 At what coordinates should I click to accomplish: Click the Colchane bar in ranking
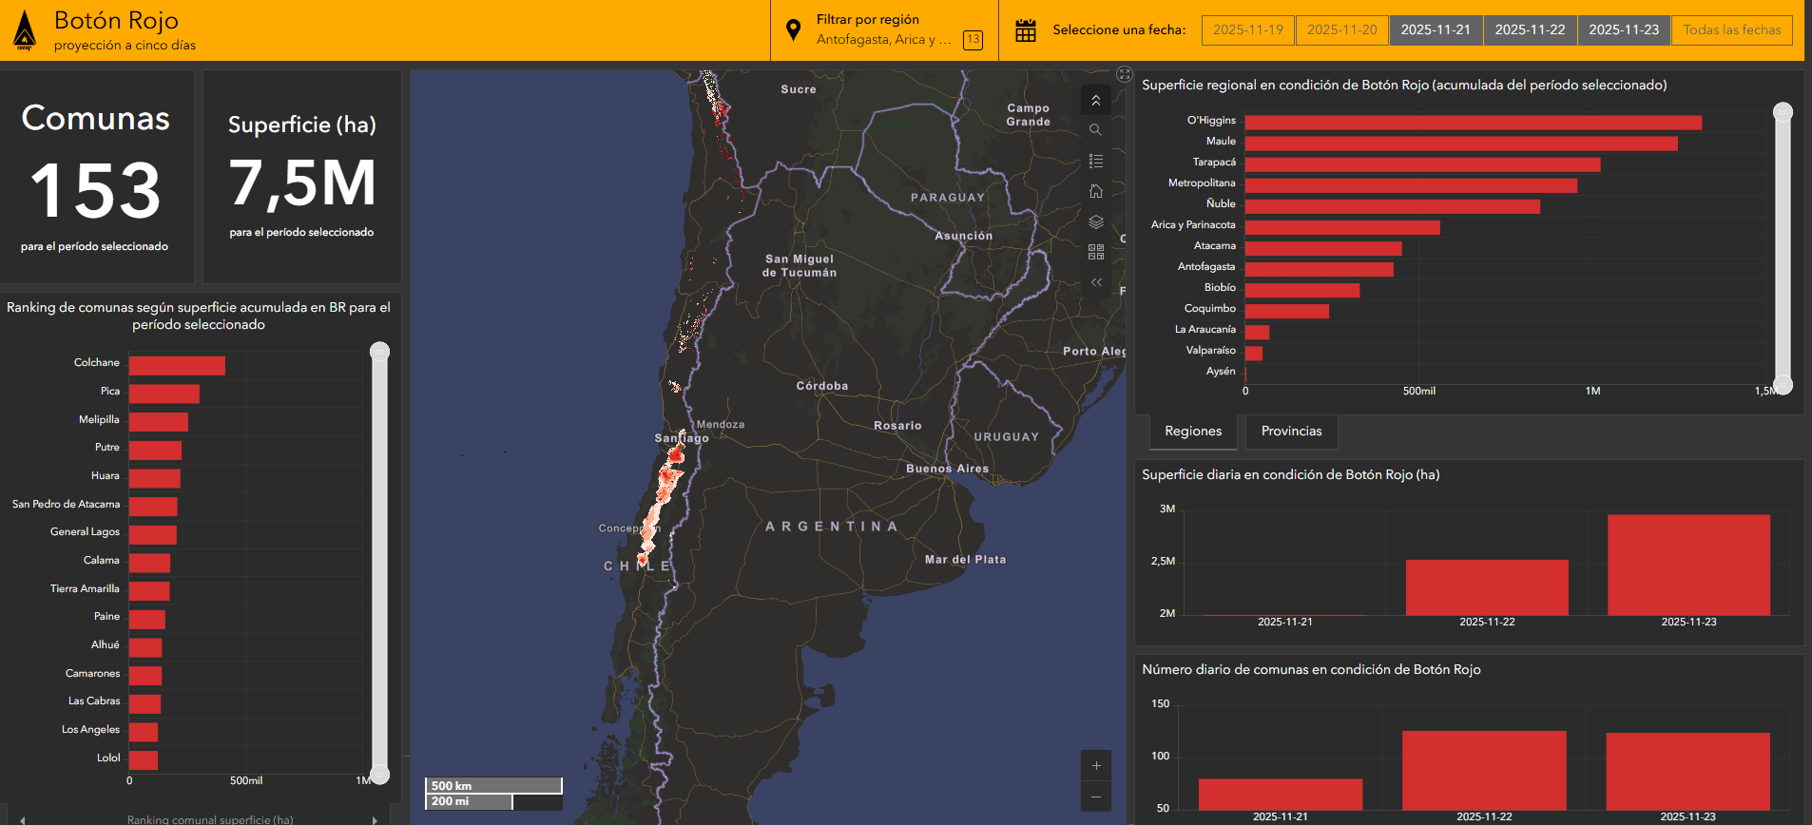pos(177,366)
